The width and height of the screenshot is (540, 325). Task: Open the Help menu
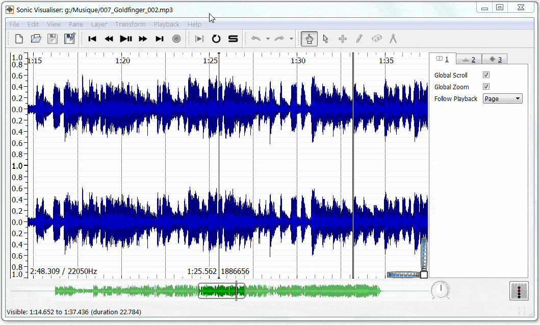pos(194,24)
